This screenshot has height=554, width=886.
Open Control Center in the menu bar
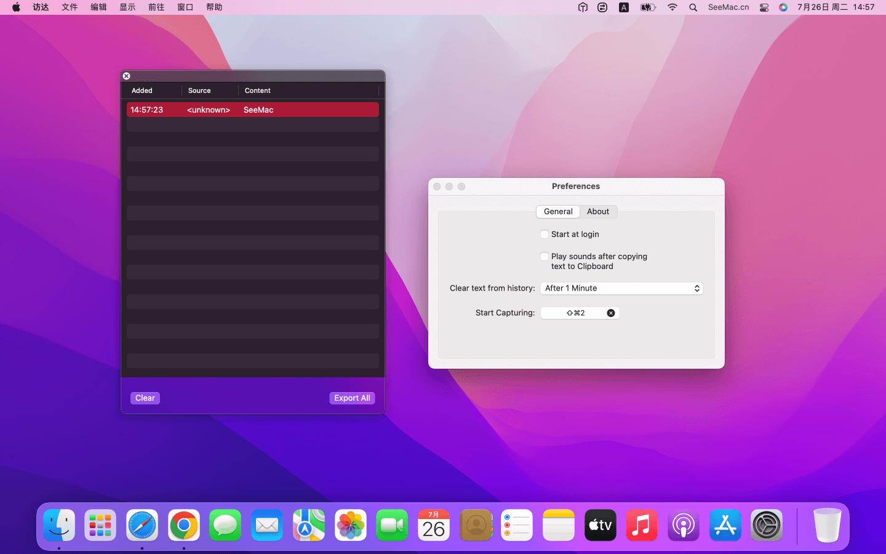pos(764,7)
